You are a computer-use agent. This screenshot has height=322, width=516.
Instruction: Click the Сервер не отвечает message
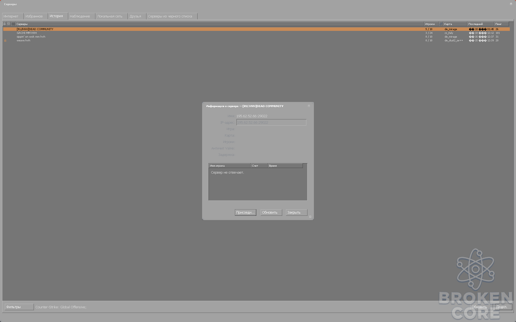coord(227,173)
